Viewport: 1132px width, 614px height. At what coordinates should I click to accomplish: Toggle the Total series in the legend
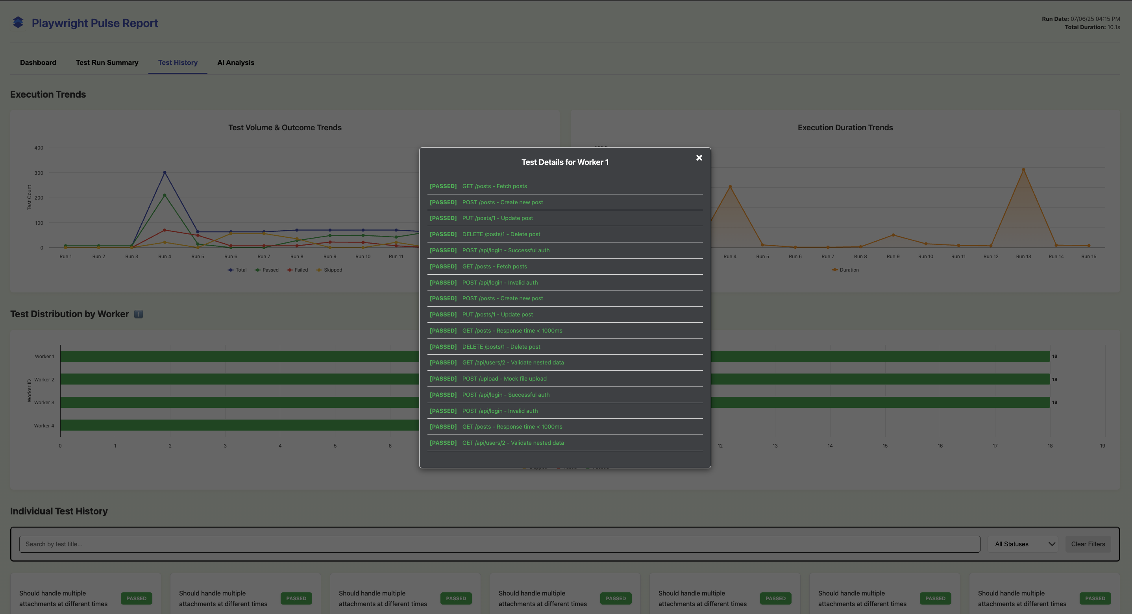237,270
